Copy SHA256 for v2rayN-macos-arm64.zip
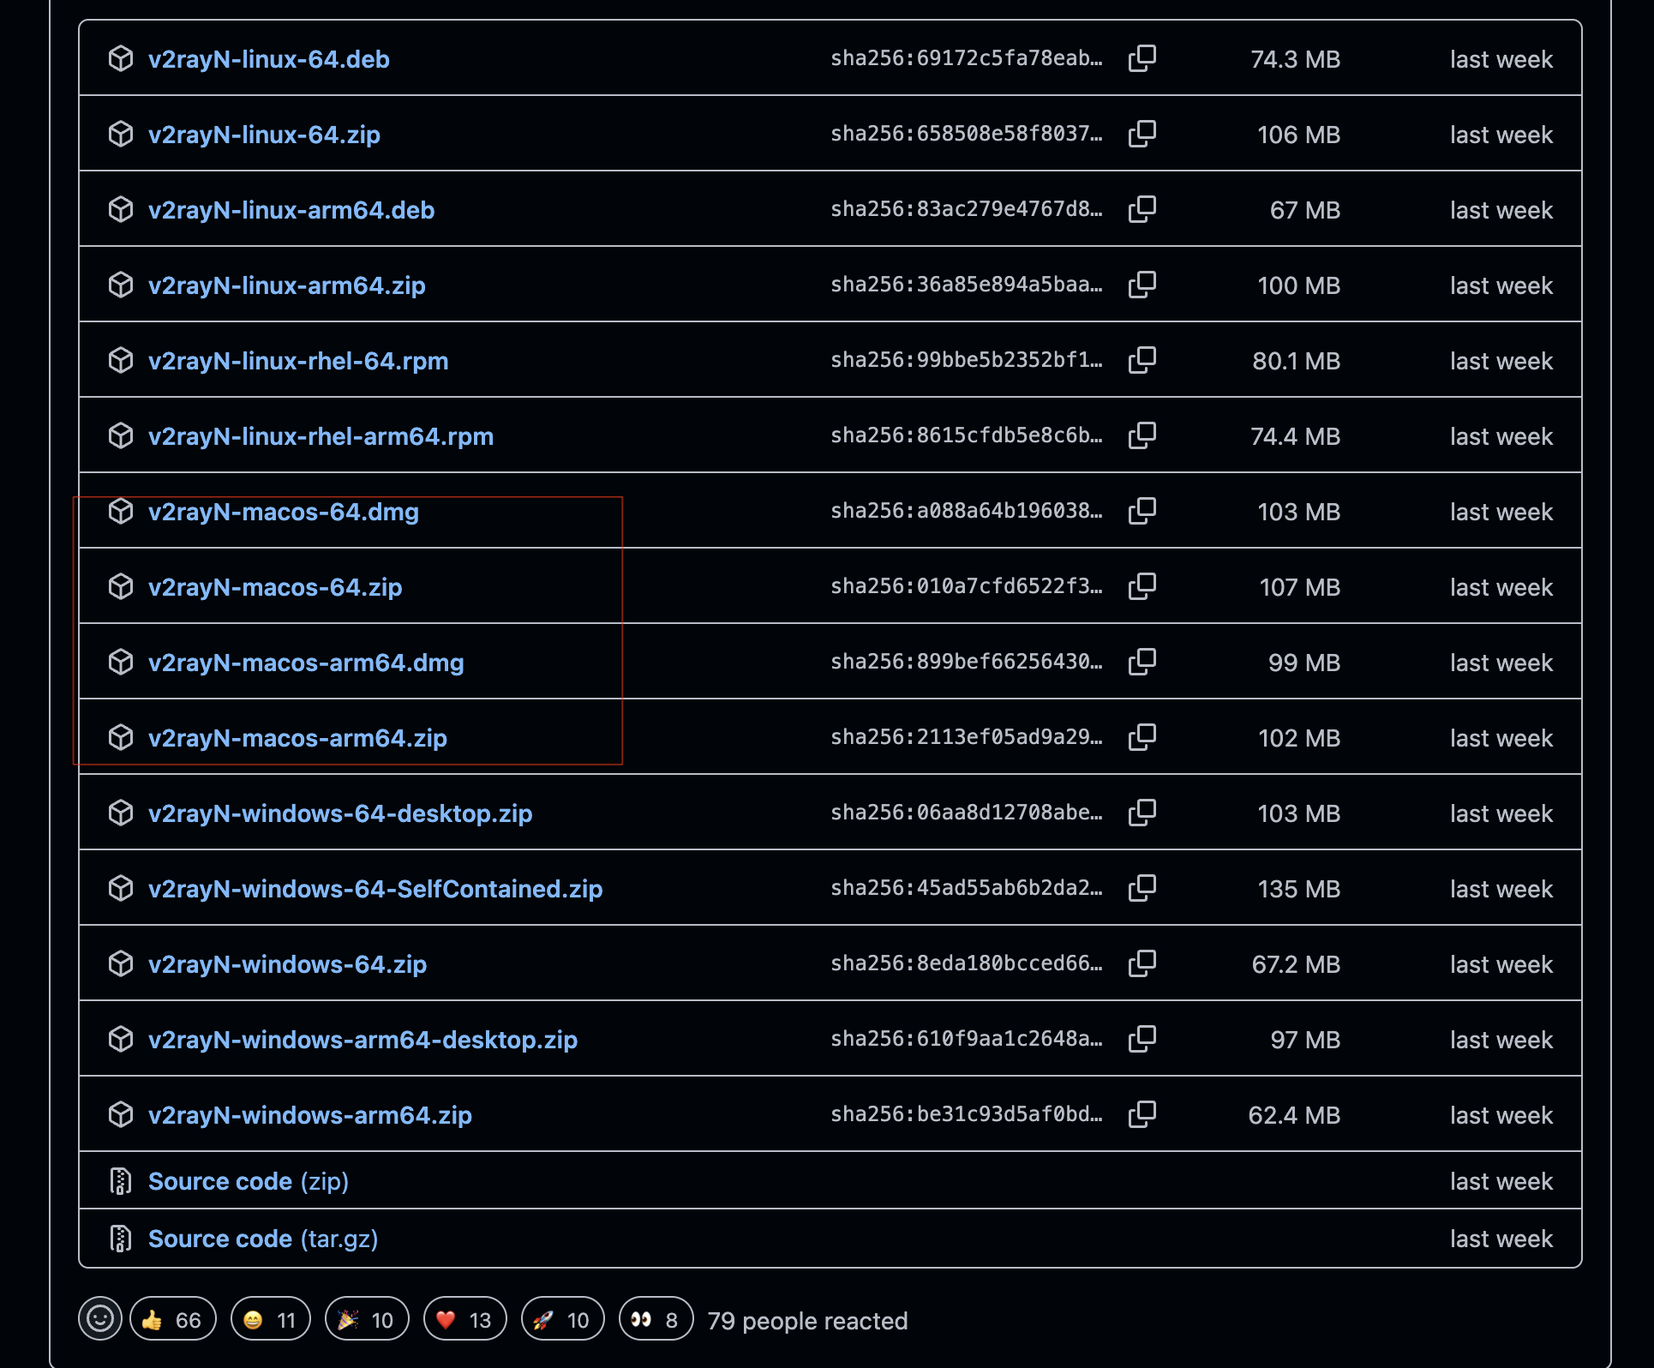This screenshot has height=1368, width=1654. click(1142, 737)
